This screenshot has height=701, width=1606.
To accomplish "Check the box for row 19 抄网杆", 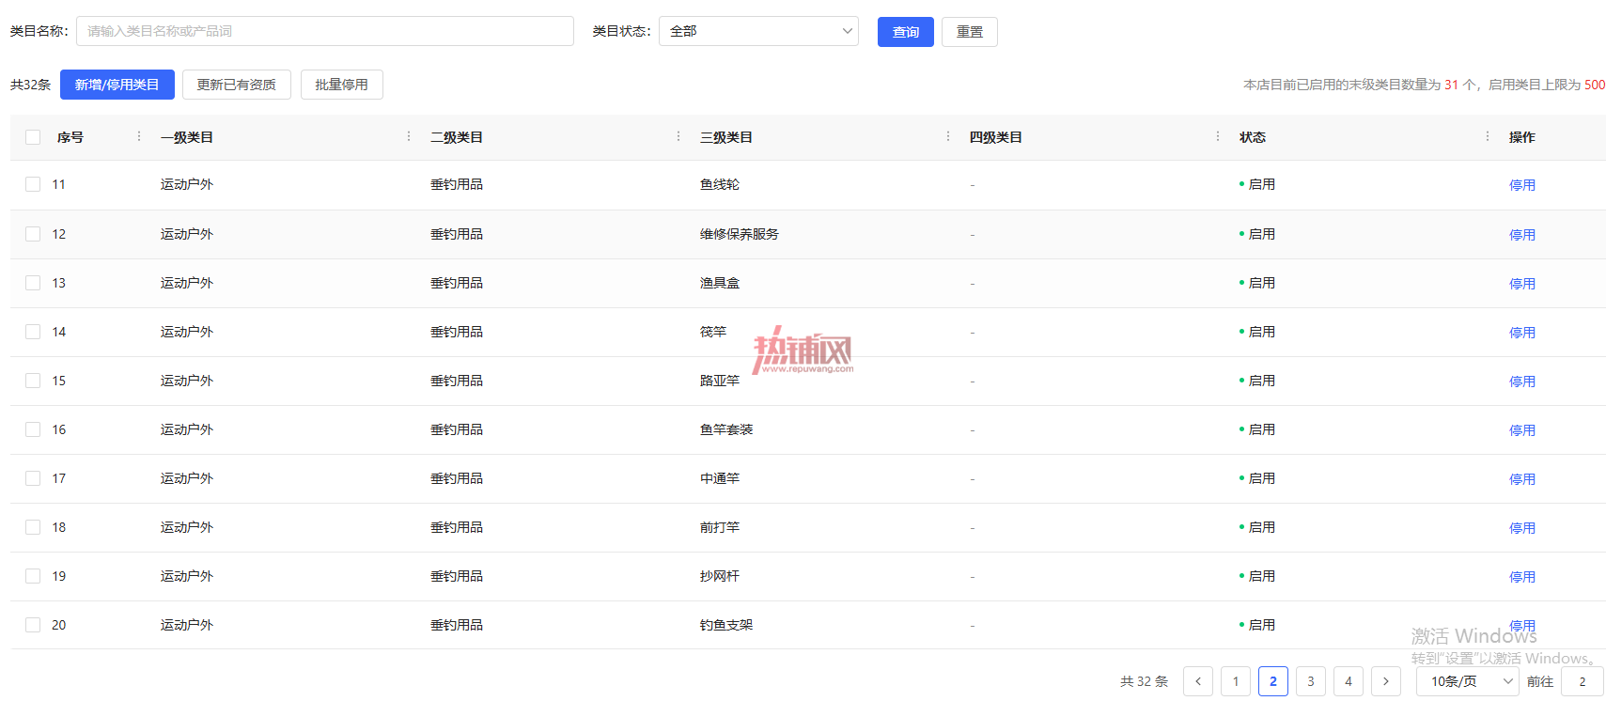I will pyautogui.click(x=33, y=576).
